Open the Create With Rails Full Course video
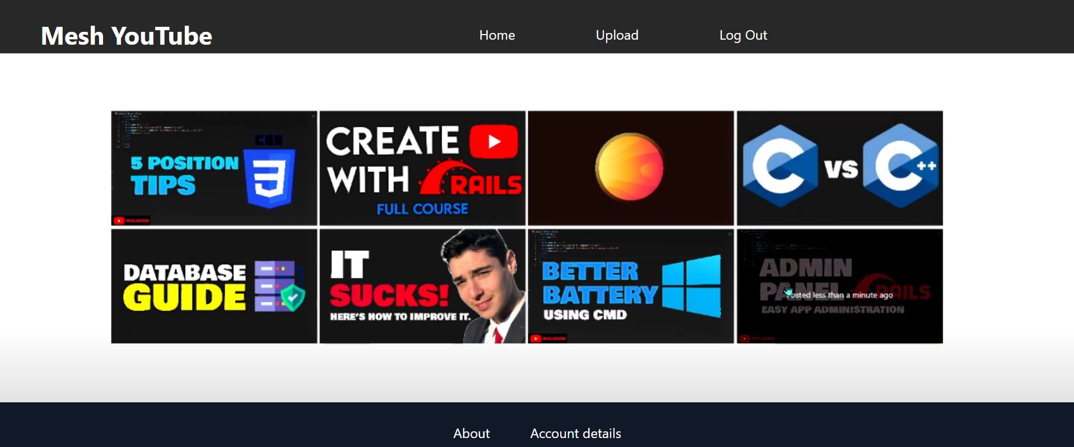 tap(423, 168)
